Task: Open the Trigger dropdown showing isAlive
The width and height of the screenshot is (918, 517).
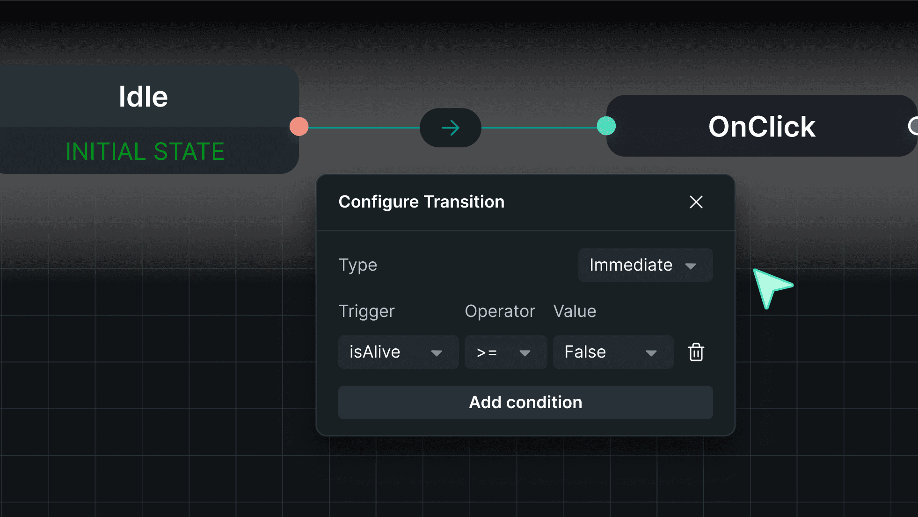Action: point(398,352)
